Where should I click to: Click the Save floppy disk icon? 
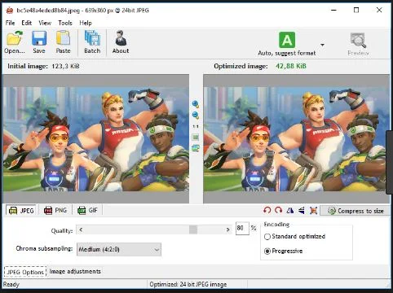tap(39, 38)
